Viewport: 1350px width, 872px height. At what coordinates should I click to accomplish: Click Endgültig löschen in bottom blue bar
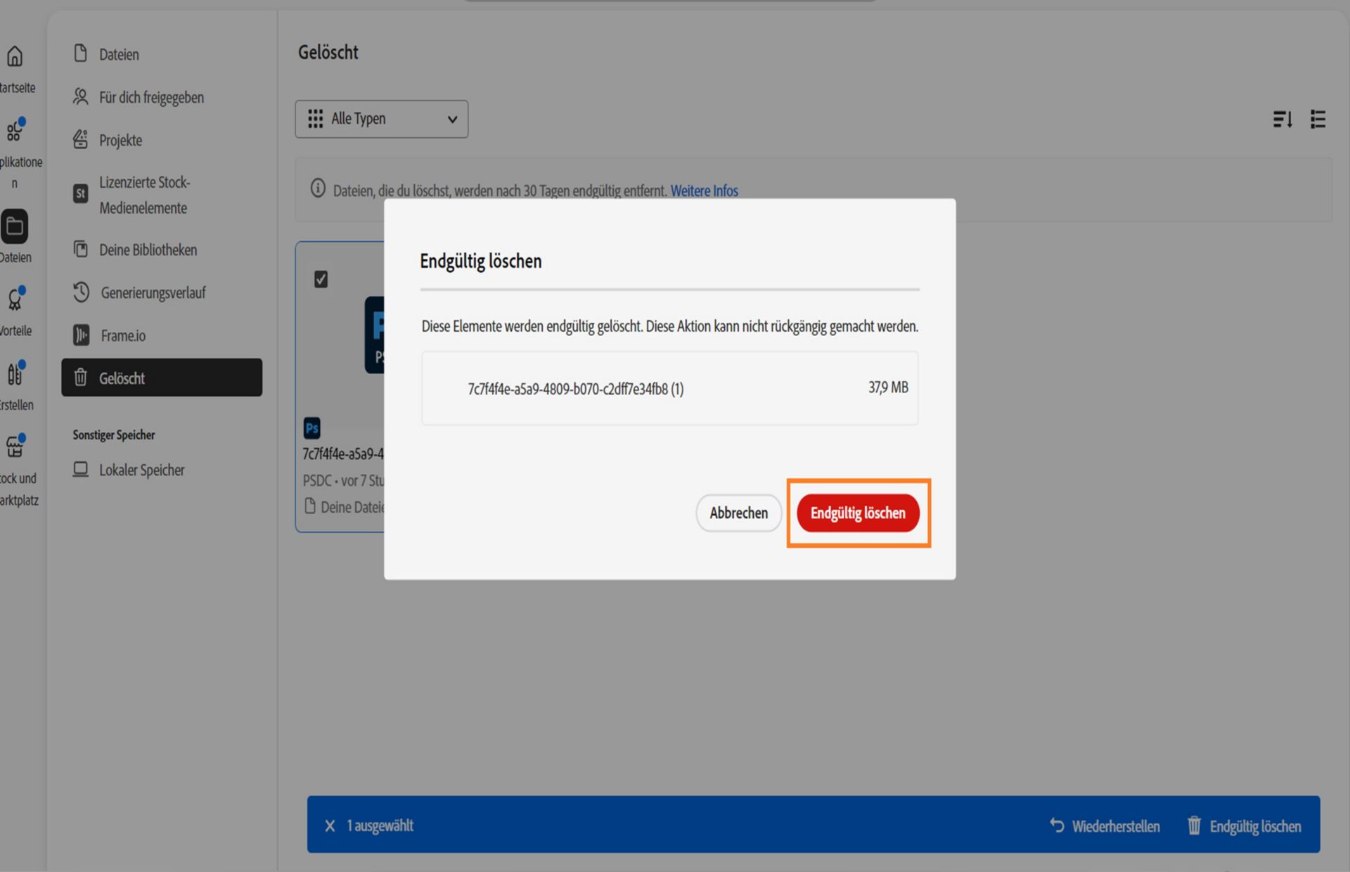[1244, 826]
